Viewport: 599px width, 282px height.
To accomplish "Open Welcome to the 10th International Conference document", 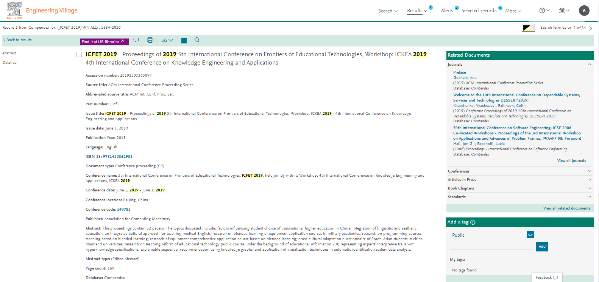I will (x=516, y=98).
